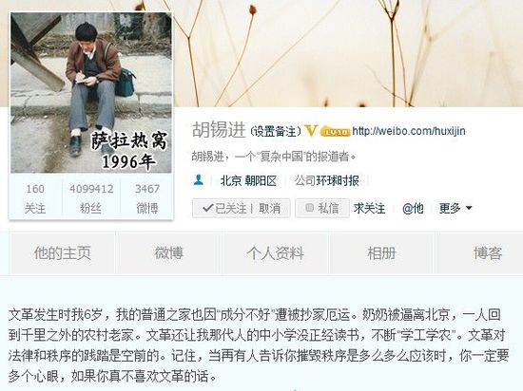Select the 相册 tab

(x=381, y=253)
